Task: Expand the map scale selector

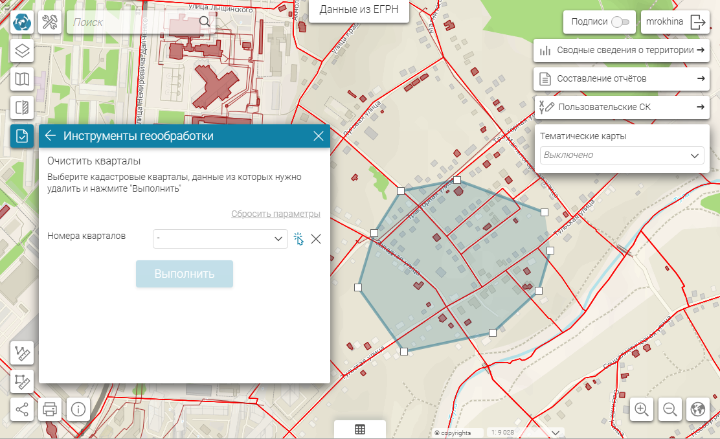Action: (x=555, y=432)
